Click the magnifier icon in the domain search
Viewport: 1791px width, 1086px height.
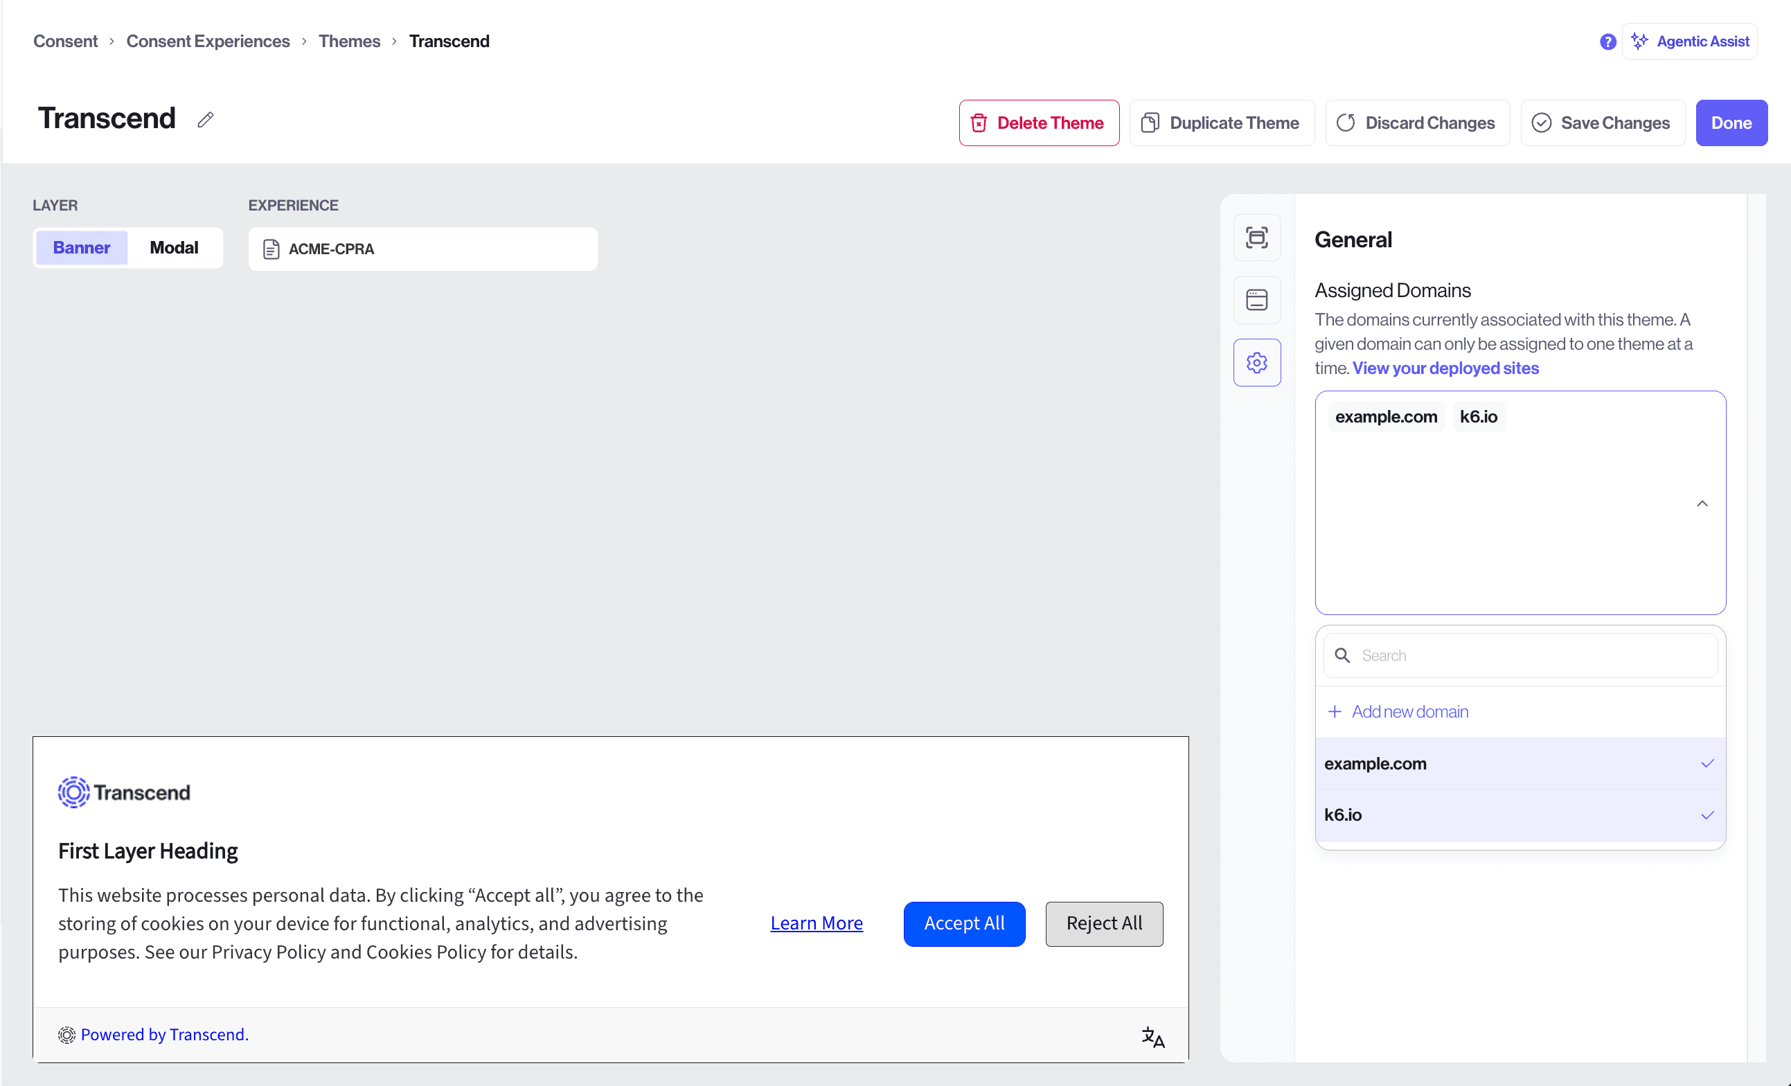point(1342,656)
